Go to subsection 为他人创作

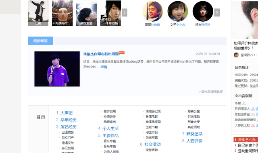pyautogui.click(x=111, y=151)
